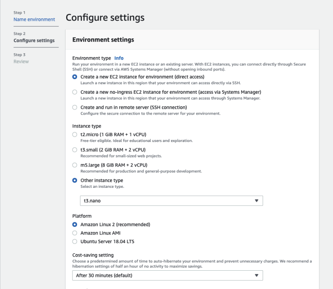Click the Configure settings step
The height and width of the screenshot is (289, 333).
(34, 41)
